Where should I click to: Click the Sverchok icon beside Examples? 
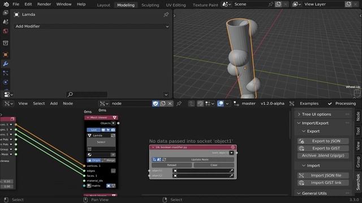[x=292, y=104]
